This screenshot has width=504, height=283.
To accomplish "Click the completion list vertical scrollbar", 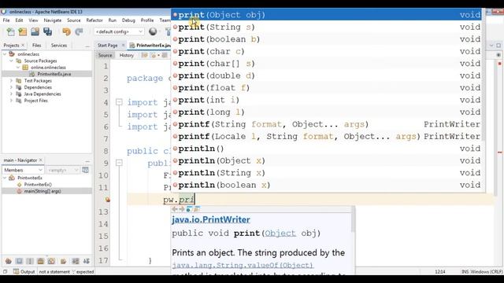I will tap(483, 100).
